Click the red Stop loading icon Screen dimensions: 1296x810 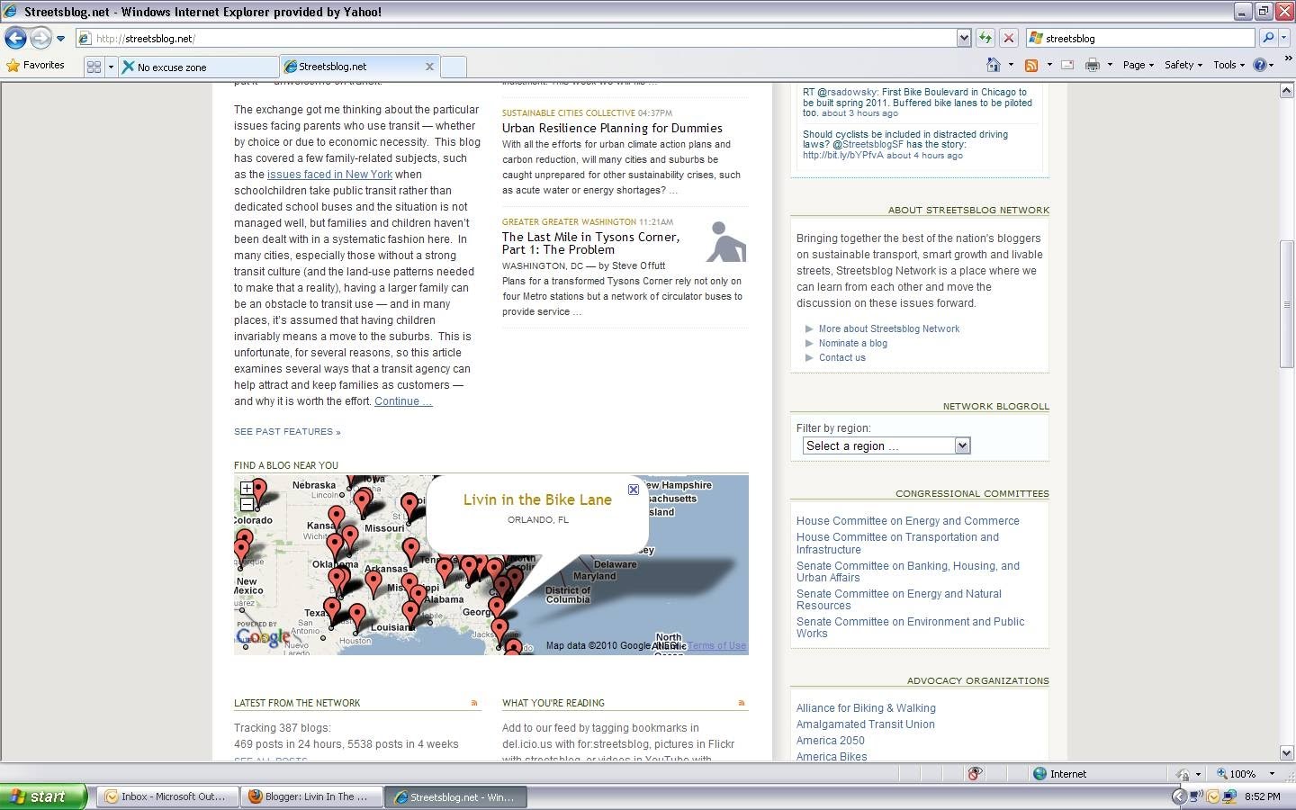tap(1009, 38)
